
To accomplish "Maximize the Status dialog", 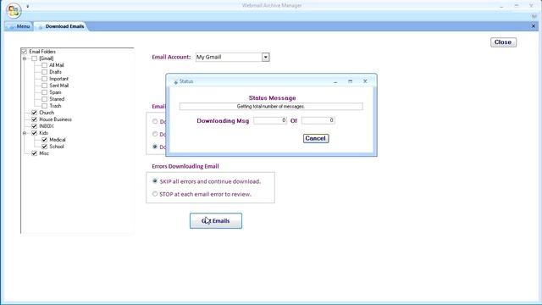I will pos(350,81).
